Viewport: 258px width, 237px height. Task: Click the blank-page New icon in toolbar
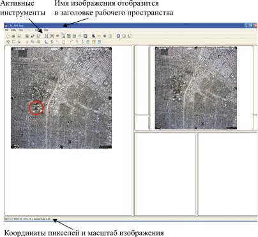coord(8,36)
